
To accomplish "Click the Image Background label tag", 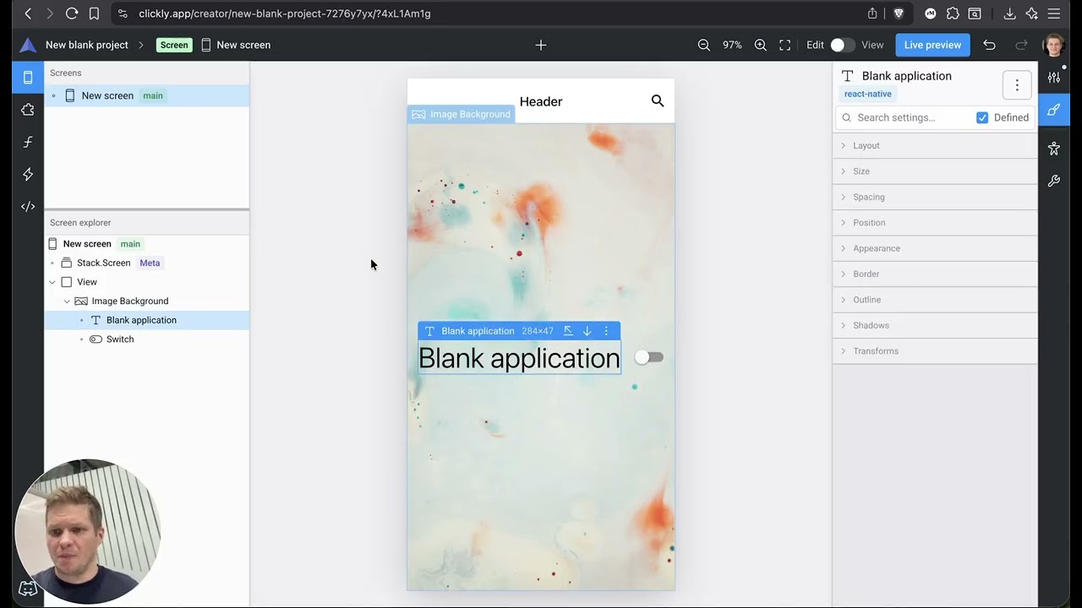I will pos(462,114).
